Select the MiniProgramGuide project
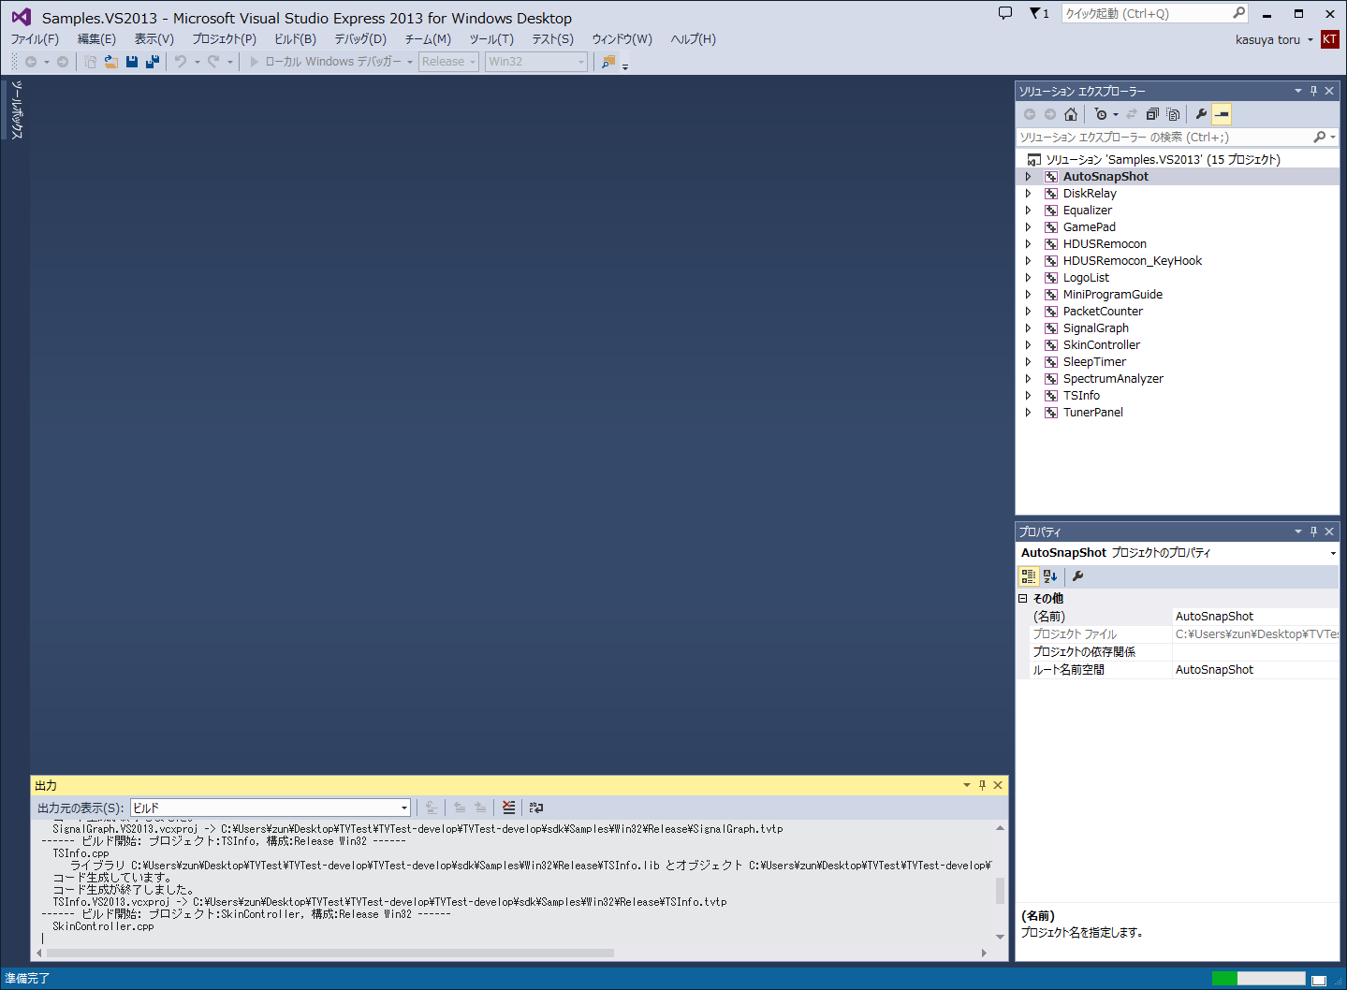The width and height of the screenshot is (1347, 990). [x=1112, y=295]
